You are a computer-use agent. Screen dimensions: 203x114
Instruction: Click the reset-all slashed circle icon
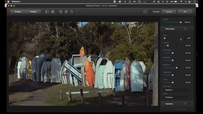(66, 12)
